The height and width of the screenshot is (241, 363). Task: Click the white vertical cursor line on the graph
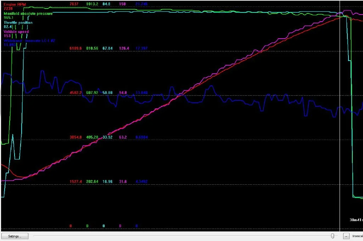click(x=340, y=116)
